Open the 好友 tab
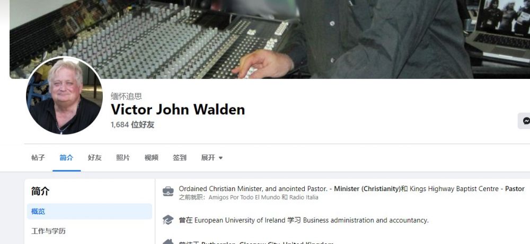The height and width of the screenshot is (244, 530). 95,158
